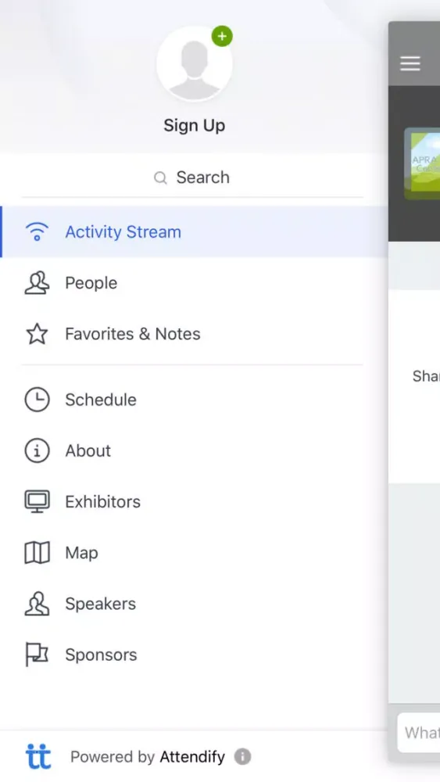The image size is (440, 782).
Task: Tap the magnifying glass search icon
Action: 160,178
